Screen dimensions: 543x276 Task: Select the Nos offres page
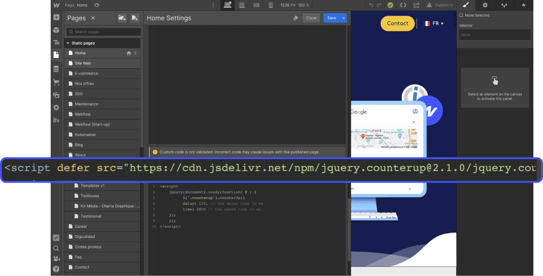(x=102, y=83)
